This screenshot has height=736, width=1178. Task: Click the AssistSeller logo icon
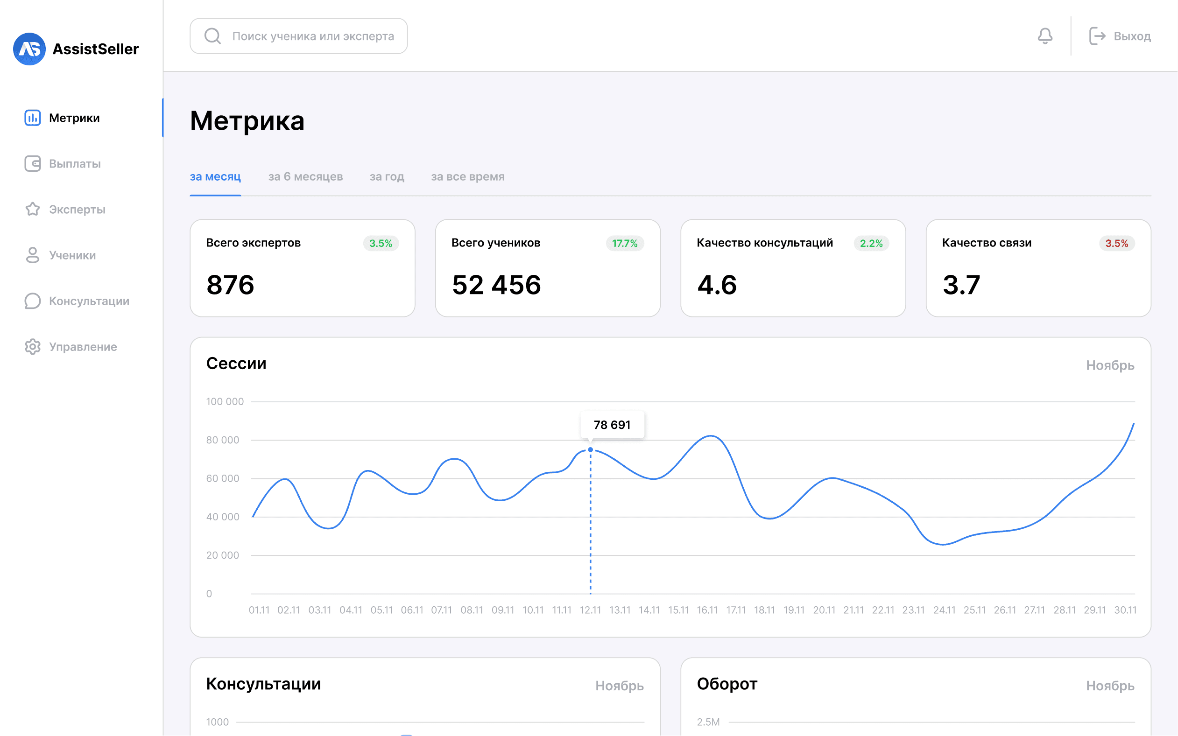point(29,49)
